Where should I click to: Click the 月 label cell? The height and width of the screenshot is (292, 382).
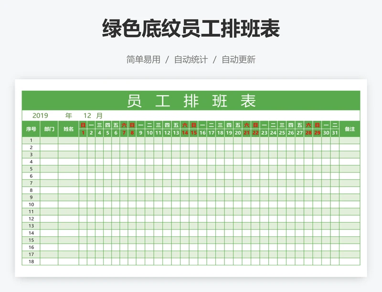[99, 115]
